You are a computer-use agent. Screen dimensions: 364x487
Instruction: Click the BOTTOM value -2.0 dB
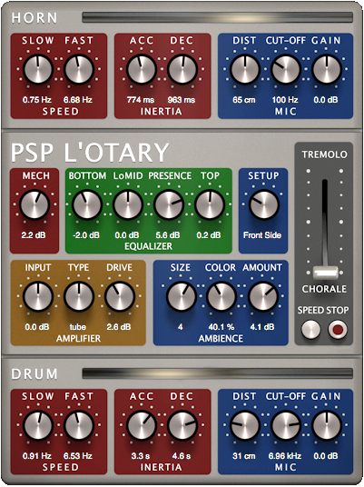pyautogui.click(x=86, y=235)
